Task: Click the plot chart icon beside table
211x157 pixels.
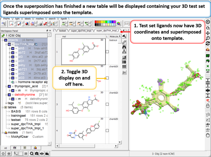Action: (x=125, y=72)
